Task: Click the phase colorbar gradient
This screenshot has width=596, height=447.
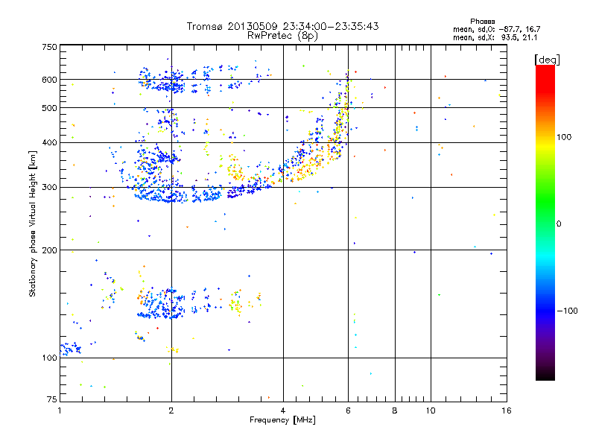Action: tap(545, 222)
